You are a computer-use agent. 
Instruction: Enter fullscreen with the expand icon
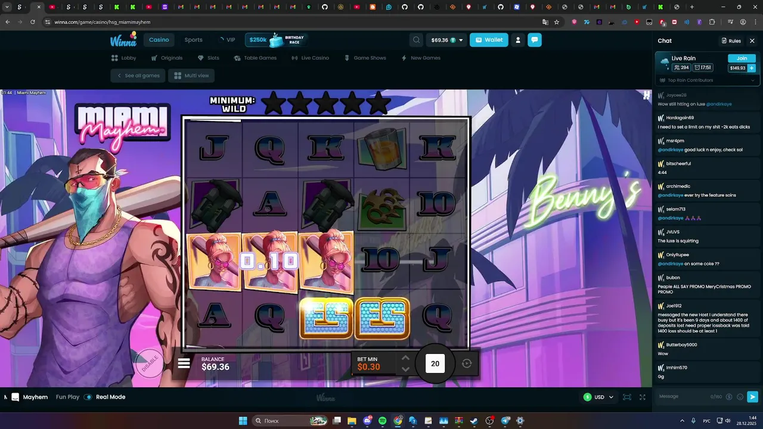pyautogui.click(x=643, y=397)
